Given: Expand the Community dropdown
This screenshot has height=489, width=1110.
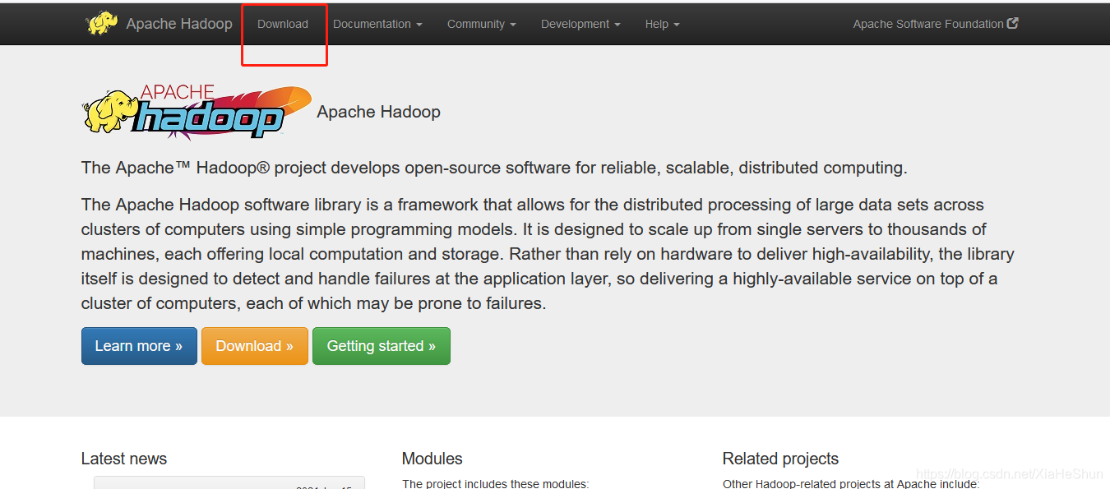Looking at the screenshot, I should click(x=482, y=24).
